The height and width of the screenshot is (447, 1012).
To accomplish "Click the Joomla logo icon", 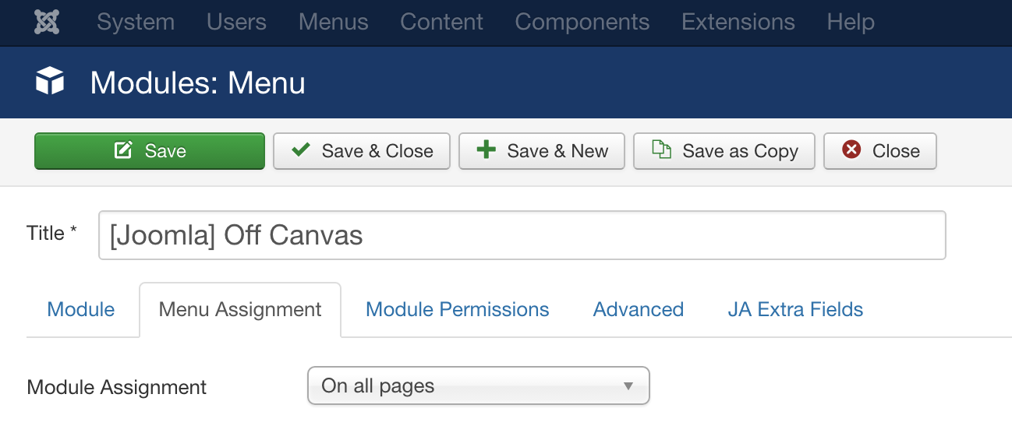I will (47, 22).
